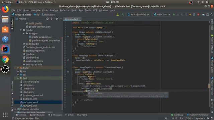Hide the Project panel with the minus icon
This screenshot has width=214, height=120.
61,19
